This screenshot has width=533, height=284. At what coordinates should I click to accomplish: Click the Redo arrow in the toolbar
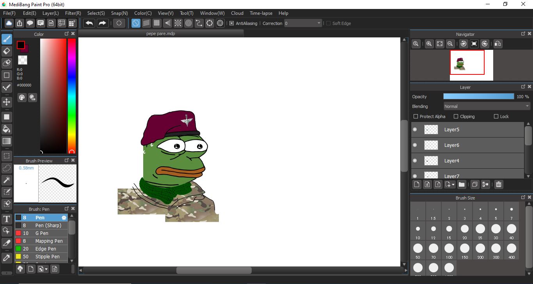point(102,23)
